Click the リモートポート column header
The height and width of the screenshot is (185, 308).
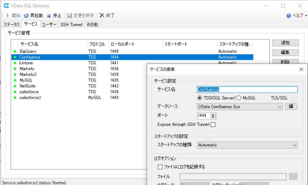click(190, 44)
